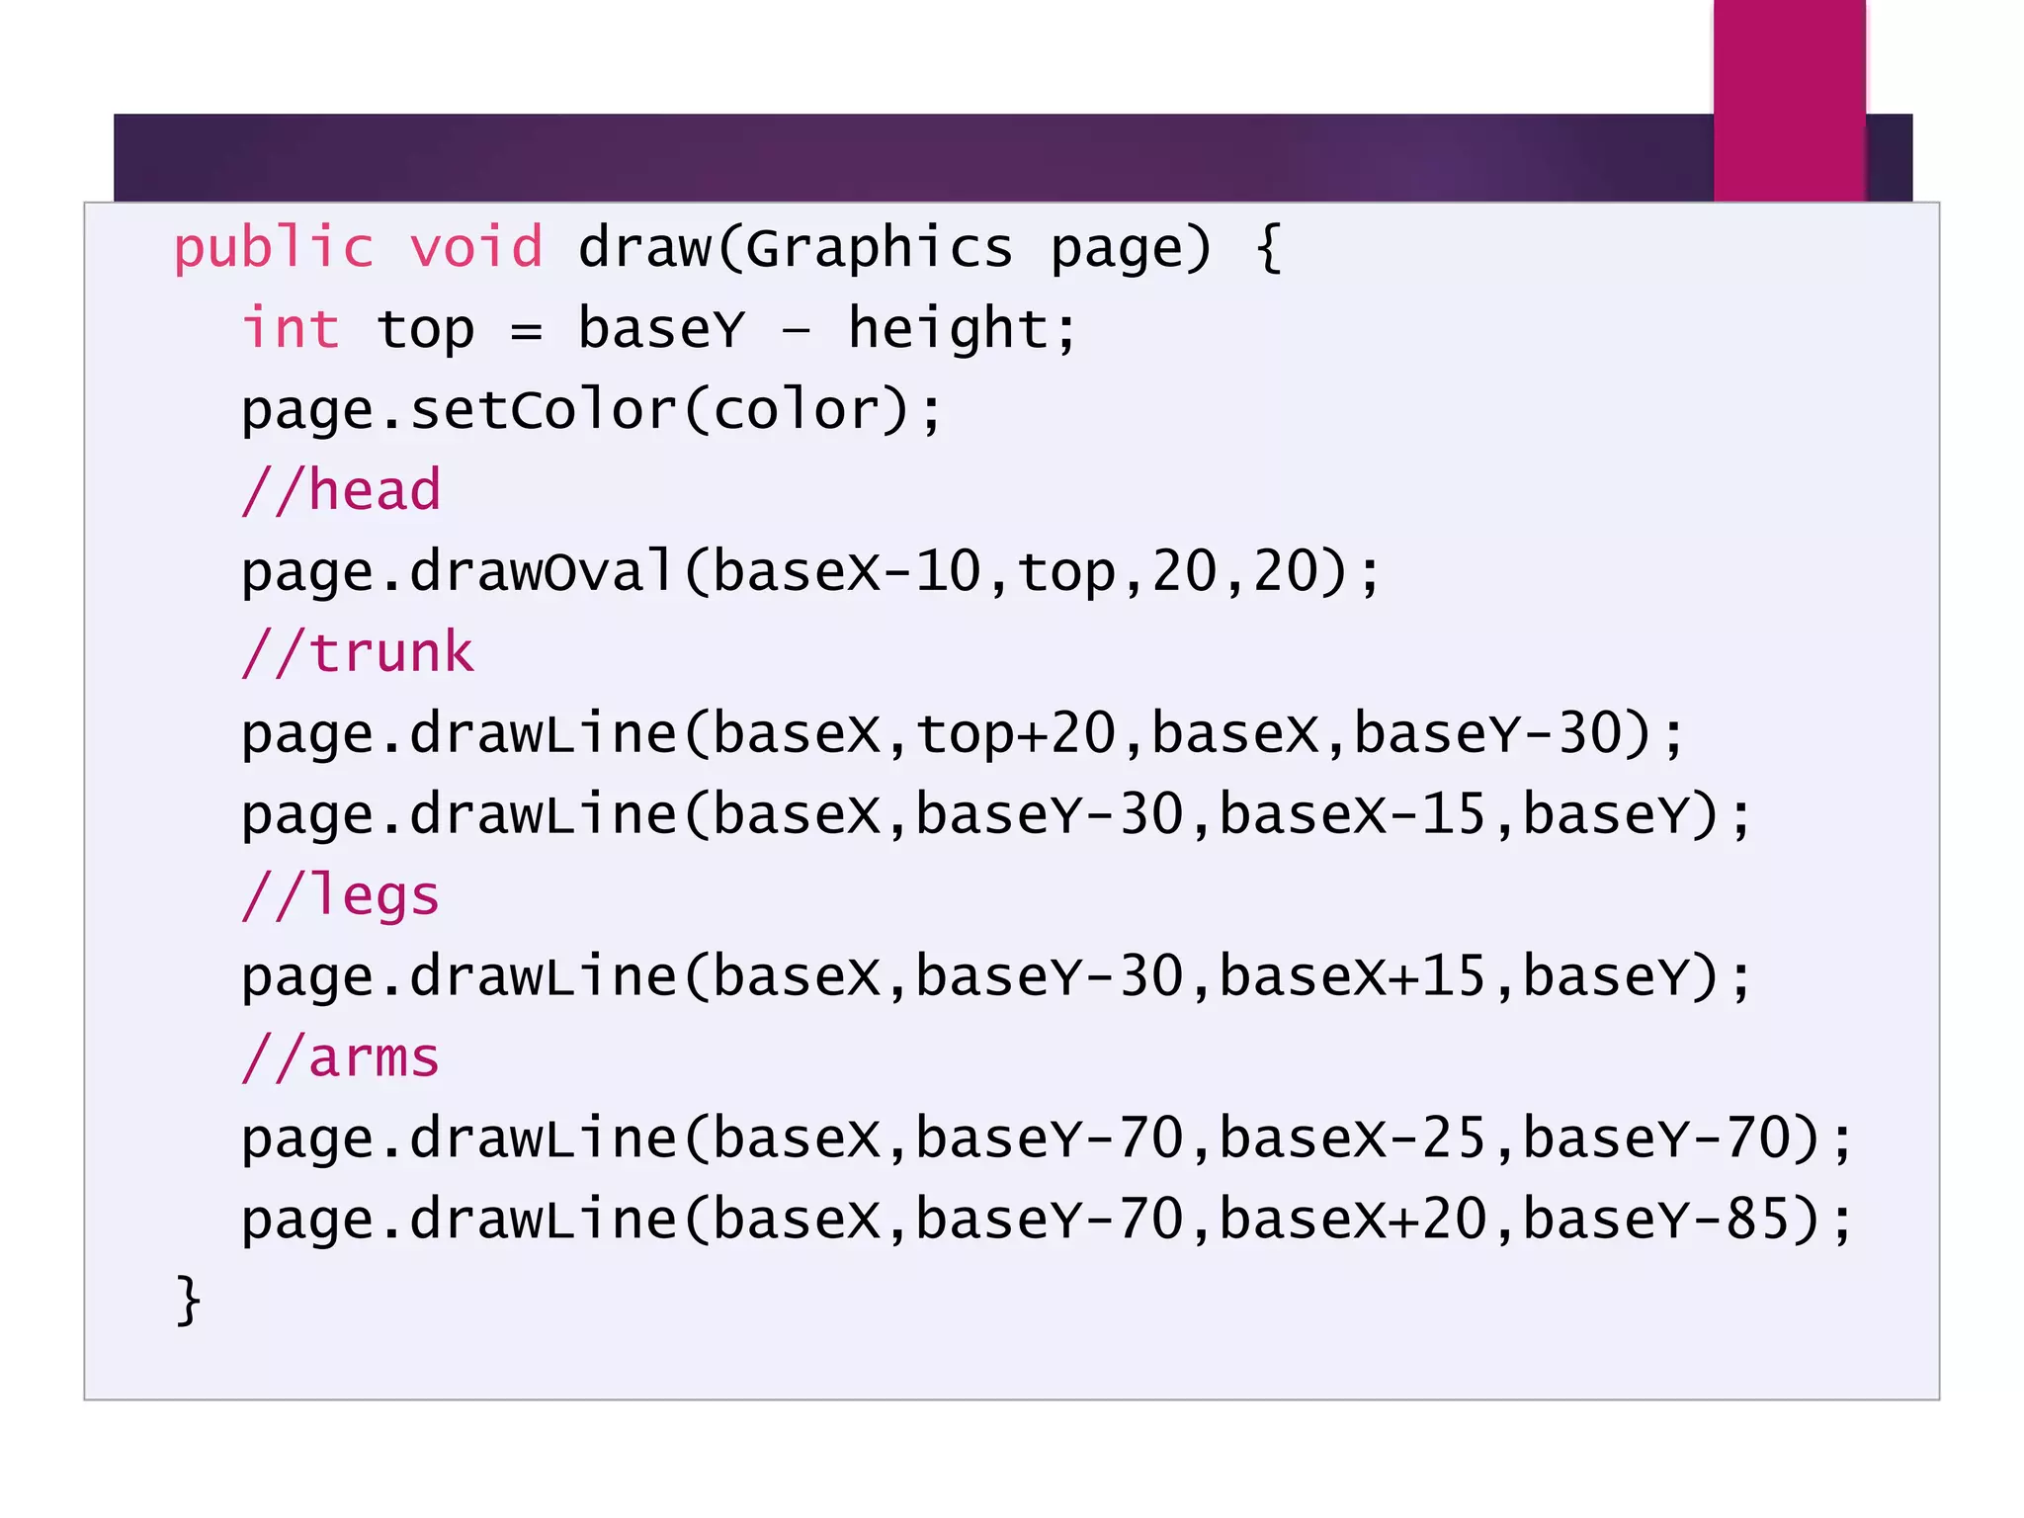Image resolution: width=2024 pixels, height=1518 pixels.
Task: Click the 'public void' keywords
Action: click(x=358, y=247)
